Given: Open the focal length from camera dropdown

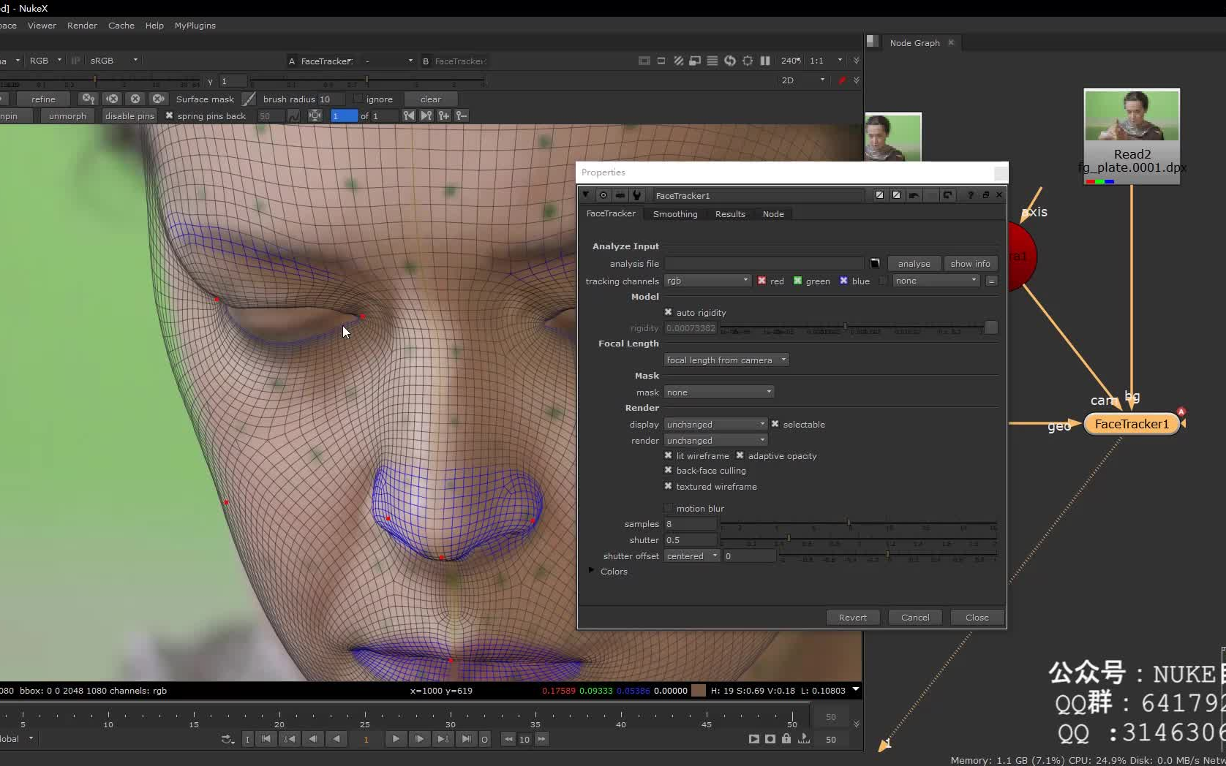Looking at the screenshot, I should coord(726,360).
